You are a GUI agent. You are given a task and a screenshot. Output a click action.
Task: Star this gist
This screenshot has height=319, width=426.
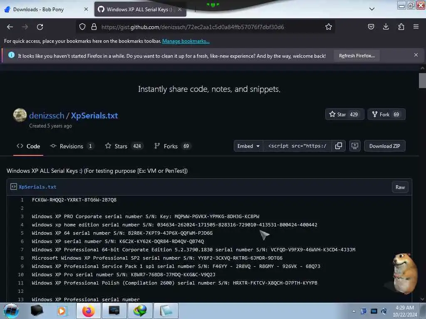pos(344,115)
